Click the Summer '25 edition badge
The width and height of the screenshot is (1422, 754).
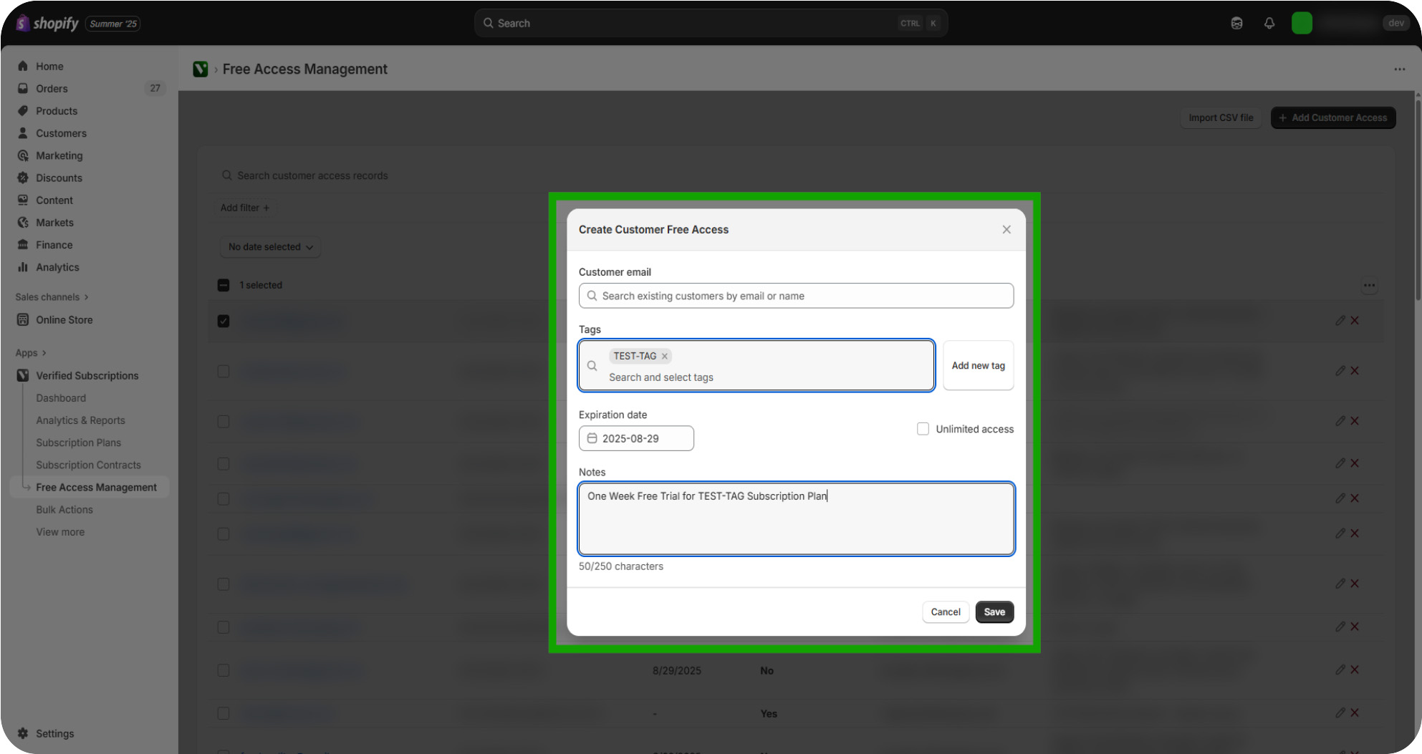point(112,24)
